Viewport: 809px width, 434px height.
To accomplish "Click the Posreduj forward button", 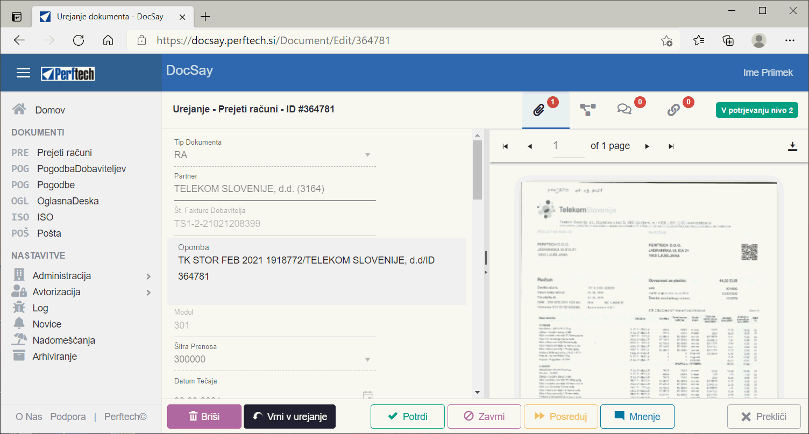I will [560, 416].
